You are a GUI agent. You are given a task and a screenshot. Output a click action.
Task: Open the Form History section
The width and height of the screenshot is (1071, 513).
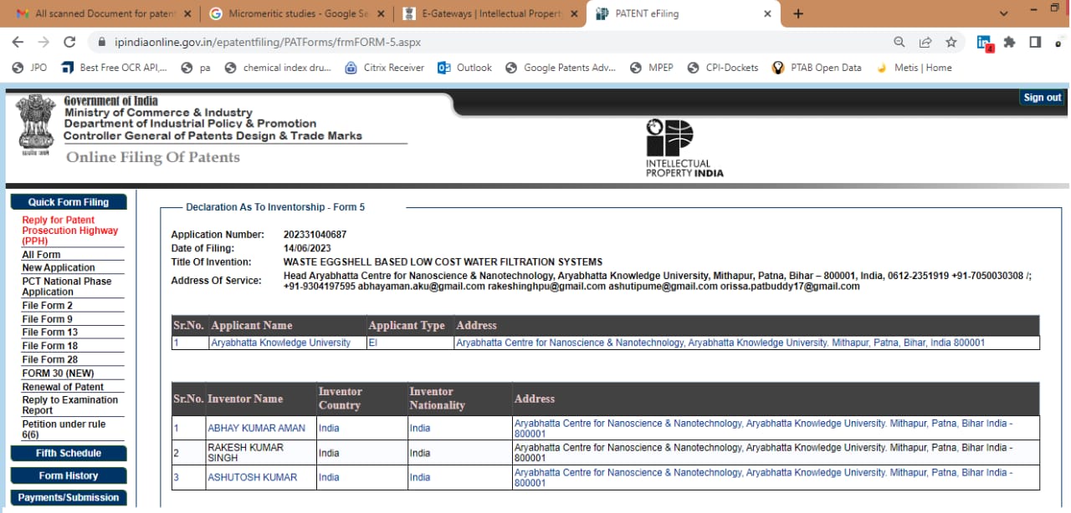[69, 476]
